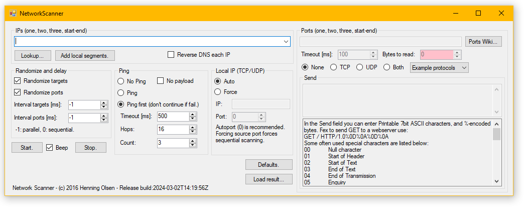Open the Example protocols dropdown
Screen dimensions: 526x209
(x=439, y=67)
